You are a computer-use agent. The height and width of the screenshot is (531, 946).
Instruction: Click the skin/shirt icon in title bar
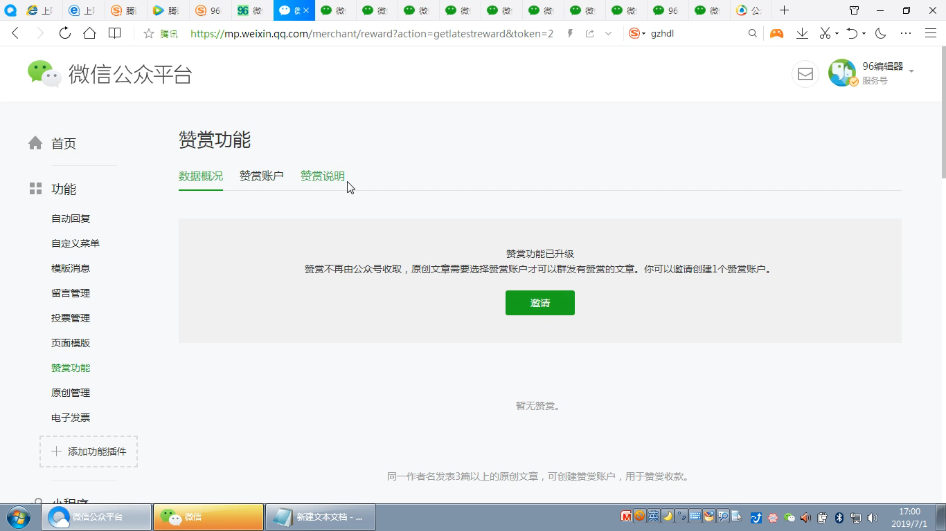coord(854,10)
